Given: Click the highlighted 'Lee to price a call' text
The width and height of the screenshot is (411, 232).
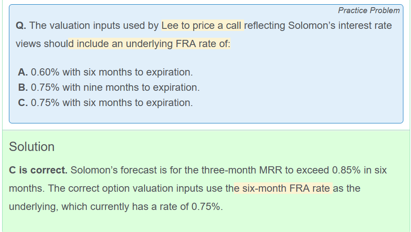Looking at the screenshot, I should point(201,25).
